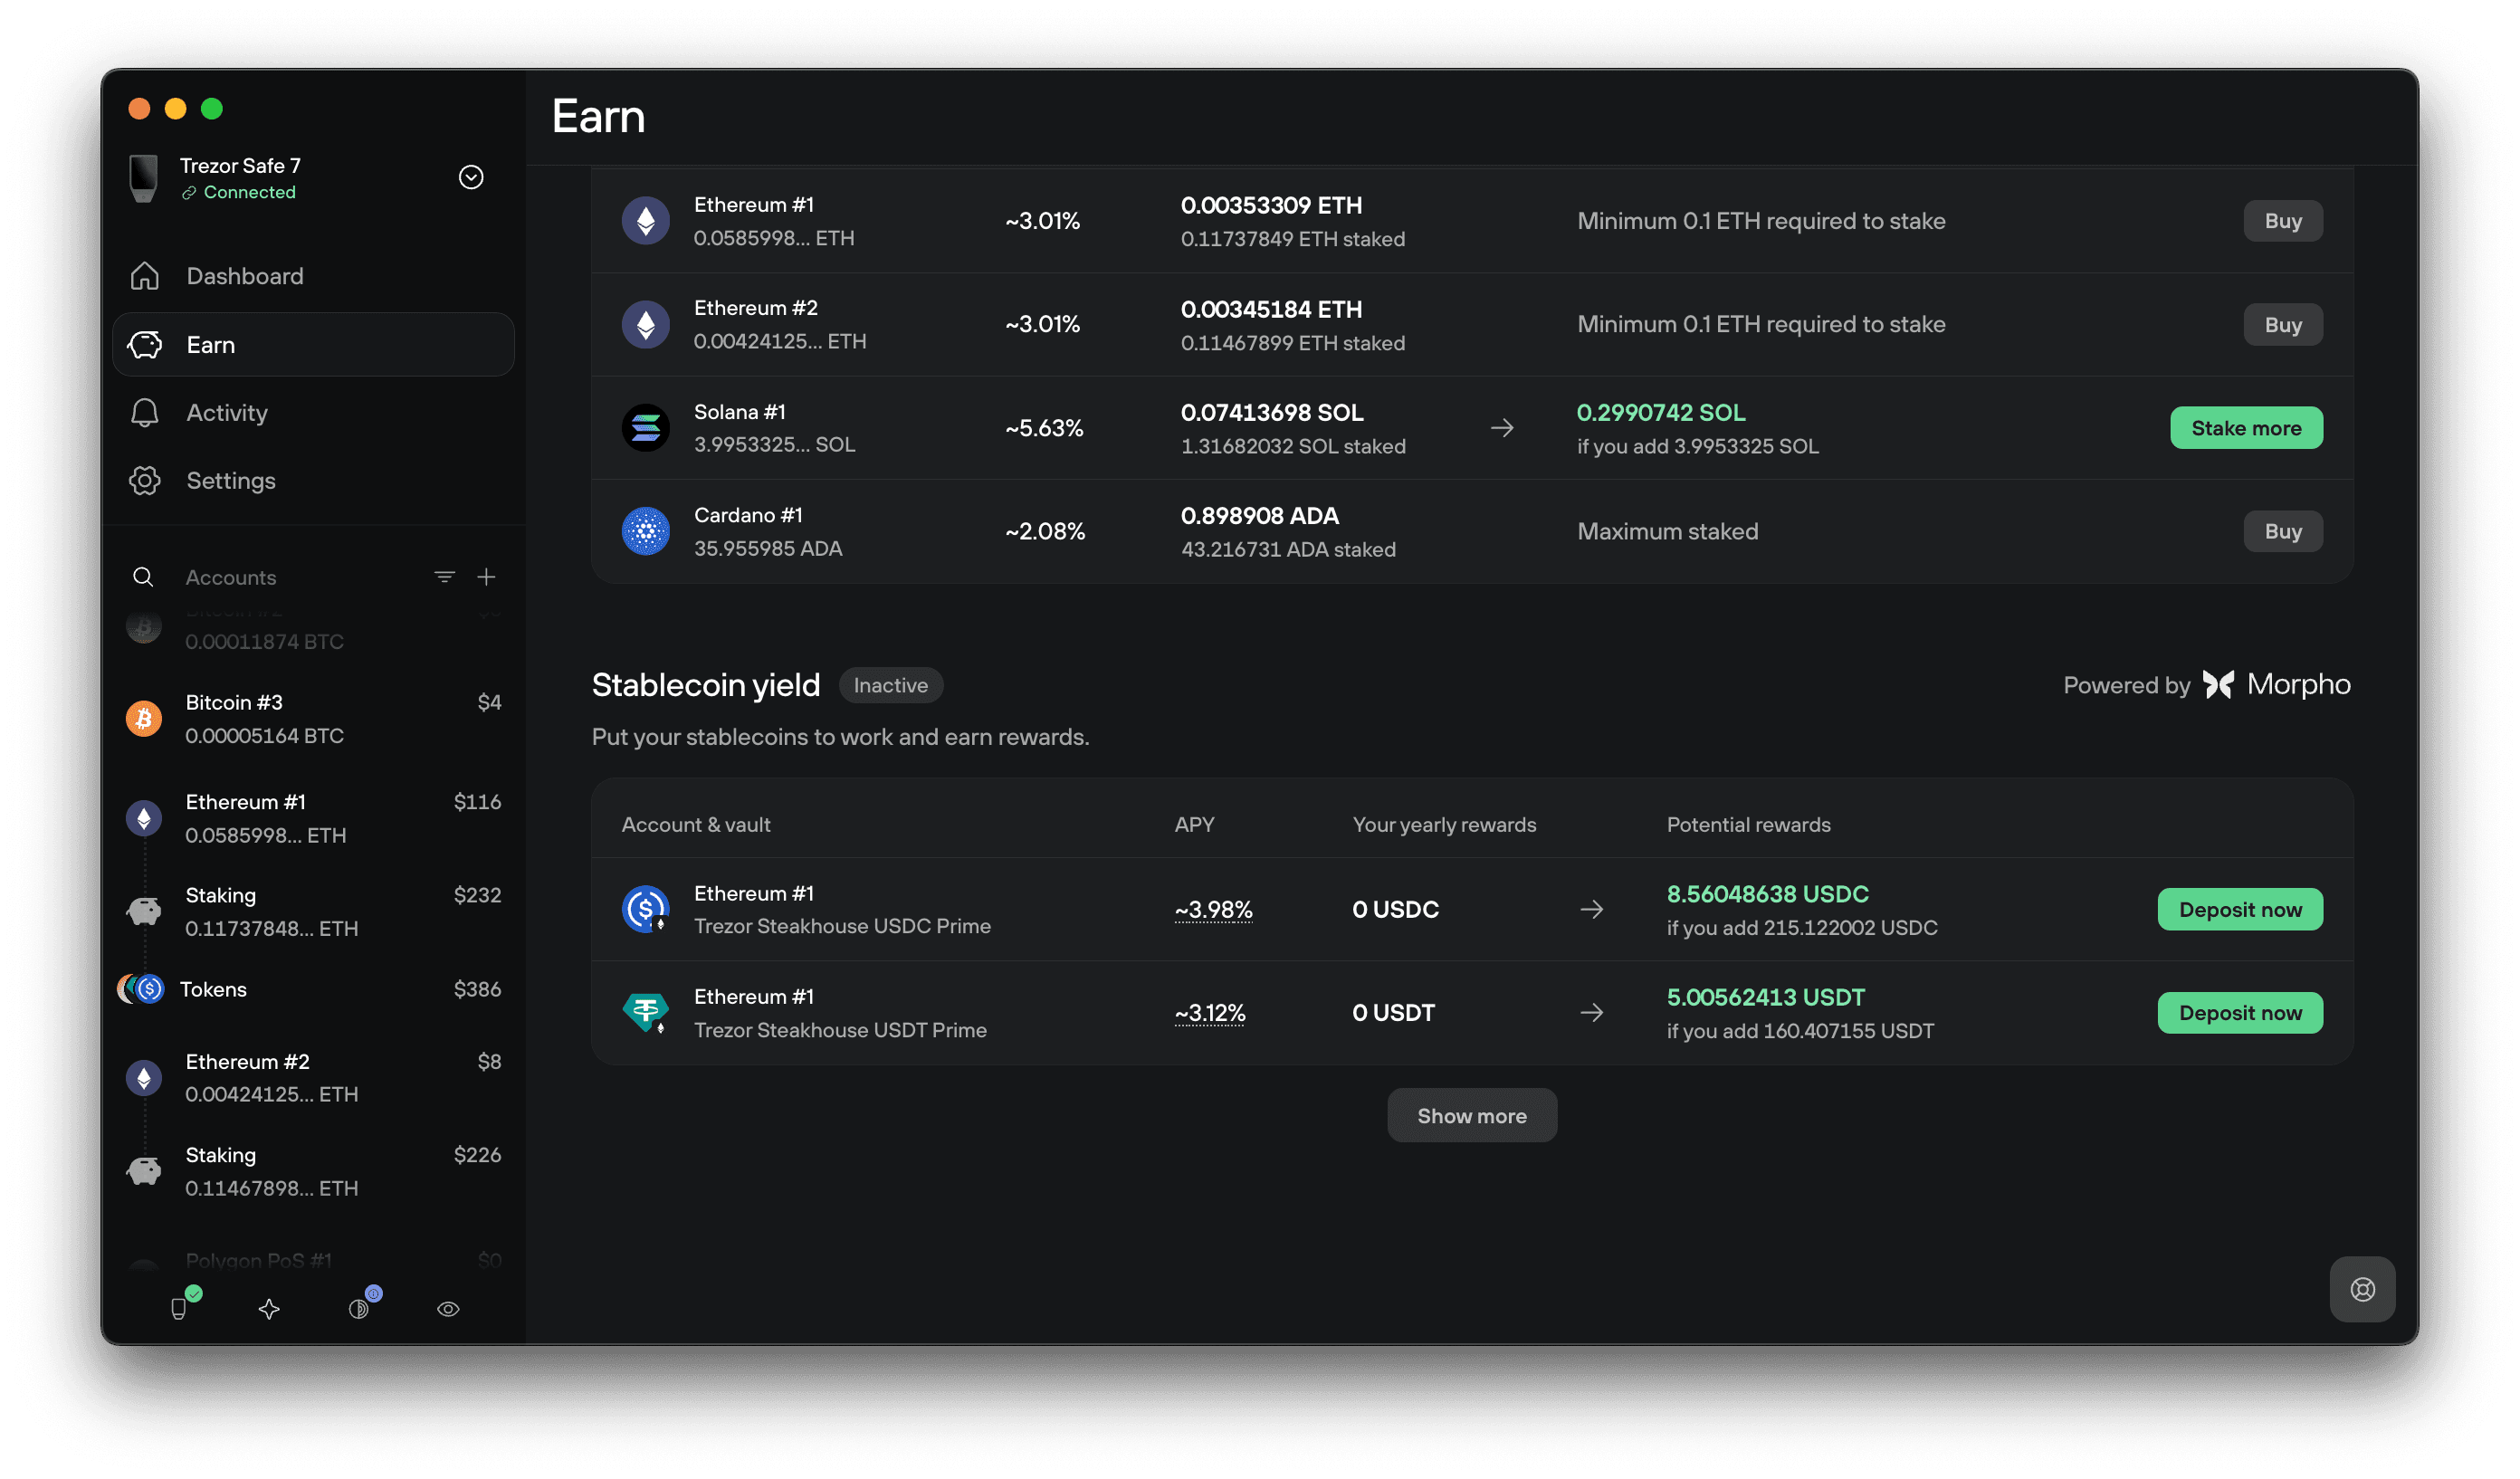Click the sparkle star icon in bottom bar
This screenshot has height=1479, width=2520.
[269, 1309]
